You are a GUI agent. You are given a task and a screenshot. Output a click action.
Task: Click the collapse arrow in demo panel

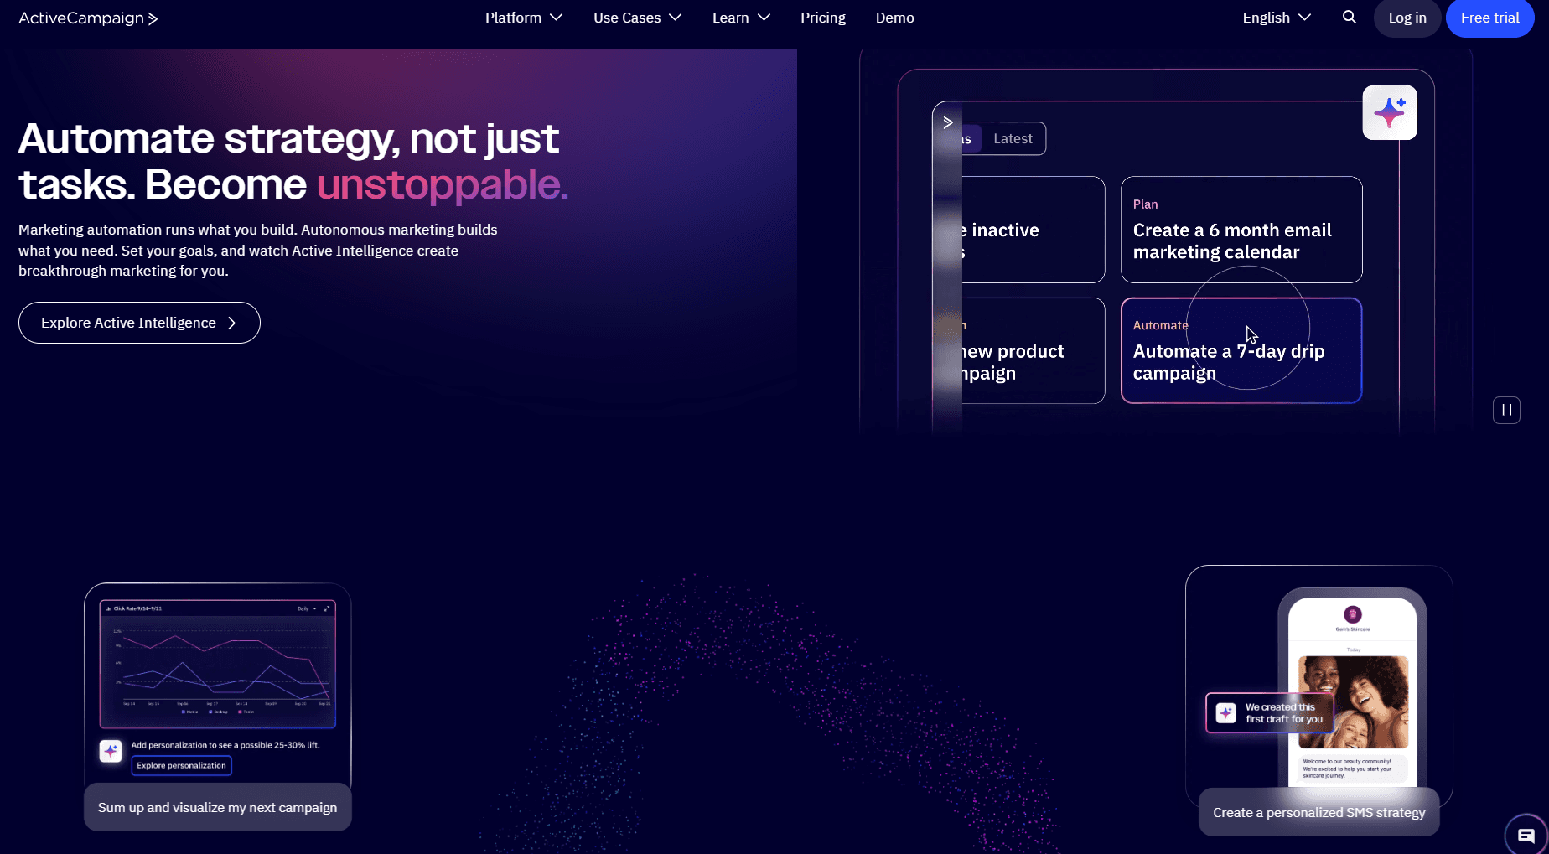coord(948,122)
